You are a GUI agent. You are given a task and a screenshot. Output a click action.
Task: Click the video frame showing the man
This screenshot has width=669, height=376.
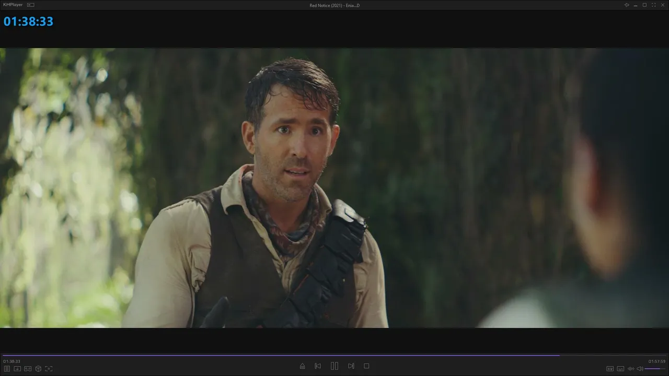click(x=334, y=188)
